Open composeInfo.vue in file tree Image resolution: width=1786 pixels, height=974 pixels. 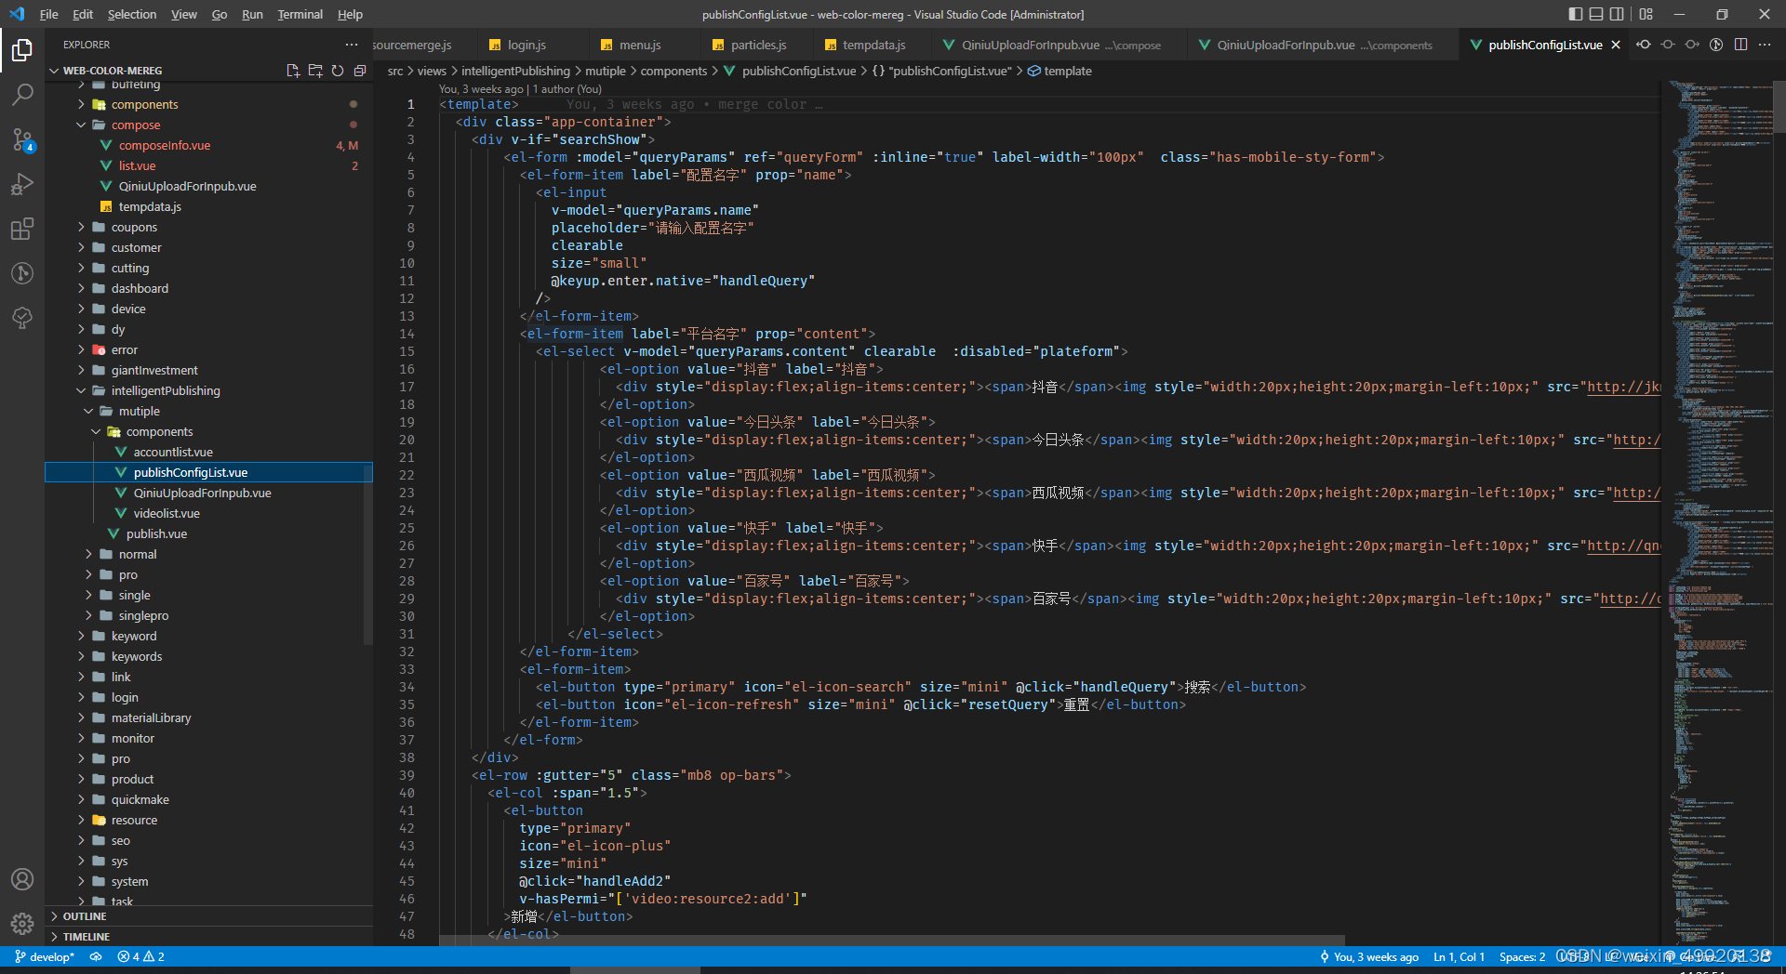tap(164, 145)
